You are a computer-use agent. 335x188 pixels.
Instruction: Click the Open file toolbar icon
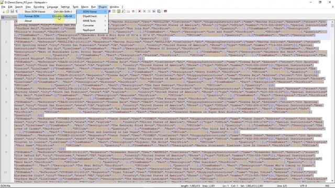coord(7,11)
